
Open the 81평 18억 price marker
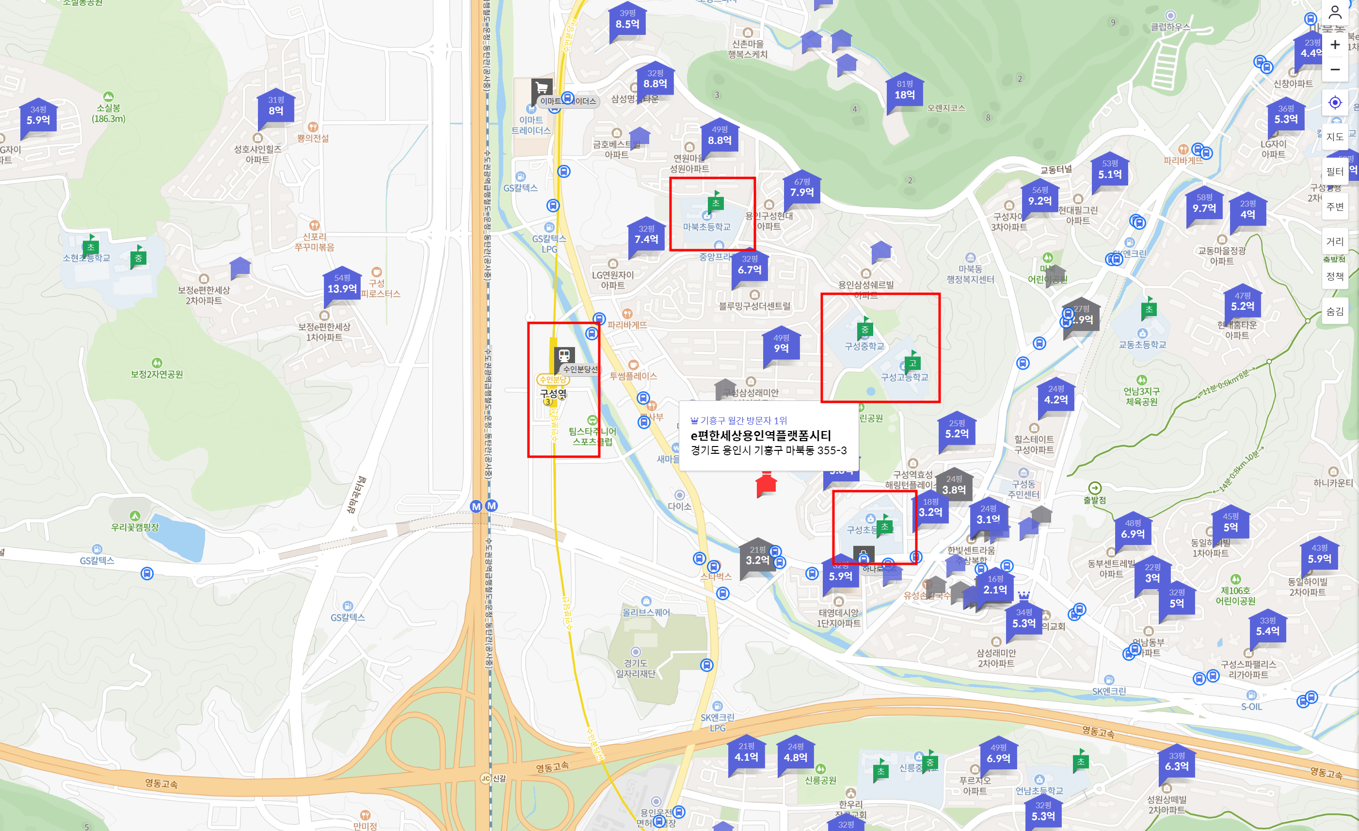point(905,91)
